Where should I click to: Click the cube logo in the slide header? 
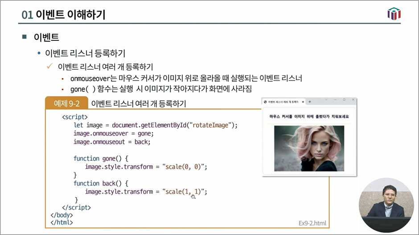[394, 14]
